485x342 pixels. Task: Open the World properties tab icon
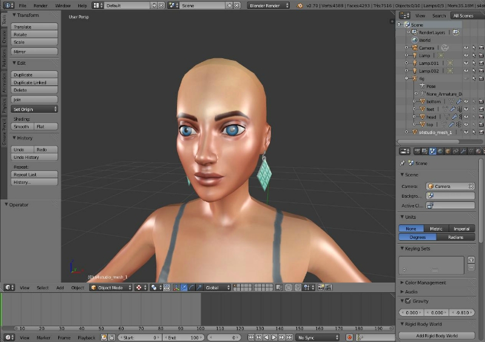[x=440, y=151]
